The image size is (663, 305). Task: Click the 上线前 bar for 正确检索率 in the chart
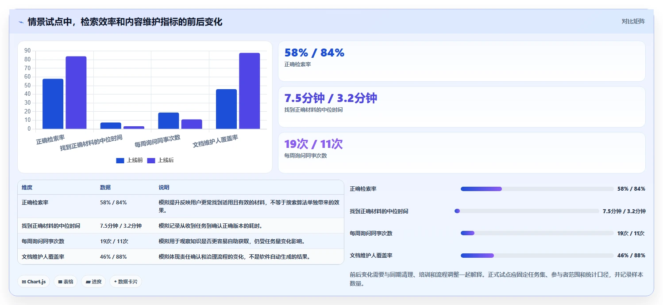pos(53,104)
